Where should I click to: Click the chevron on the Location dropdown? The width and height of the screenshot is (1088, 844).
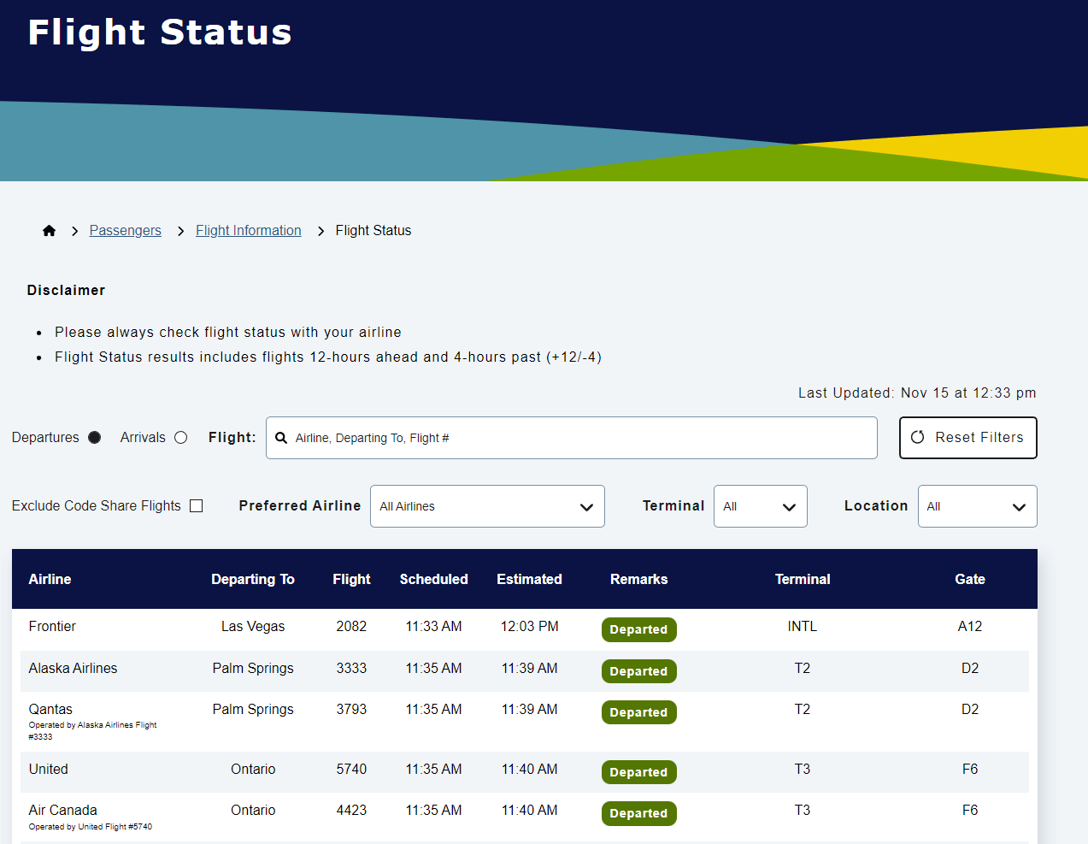[1020, 506]
